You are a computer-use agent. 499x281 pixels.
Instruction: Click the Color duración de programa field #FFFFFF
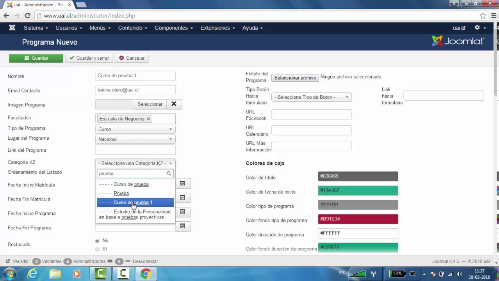[x=358, y=233]
